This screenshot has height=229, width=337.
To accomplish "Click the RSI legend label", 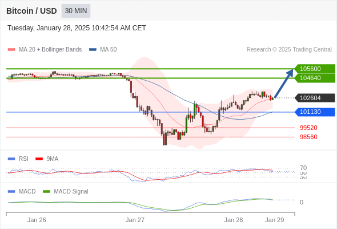I will point(23,159).
